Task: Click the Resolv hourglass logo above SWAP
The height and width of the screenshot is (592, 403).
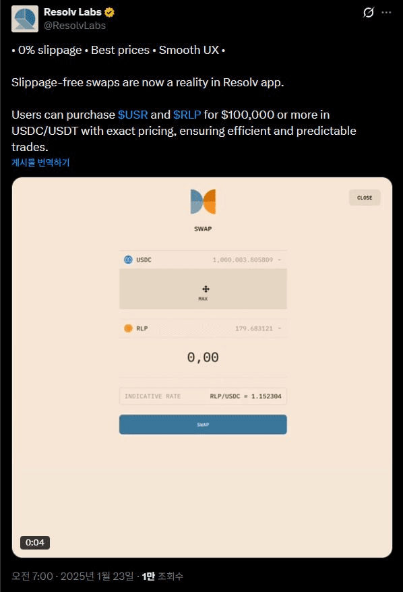Action: click(x=202, y=200)
